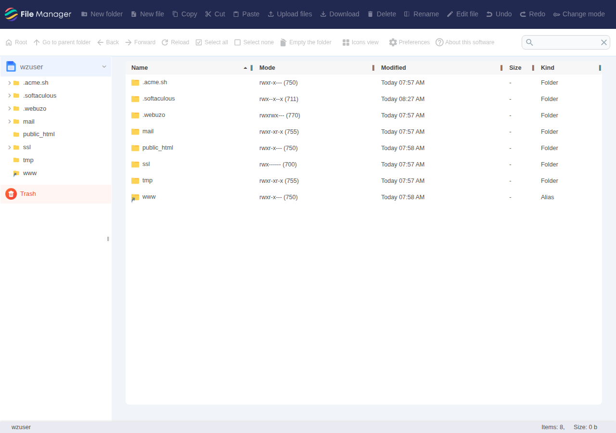This screenshot has width=616, height=433.
Task: Focus the search field
Action: 566,42
